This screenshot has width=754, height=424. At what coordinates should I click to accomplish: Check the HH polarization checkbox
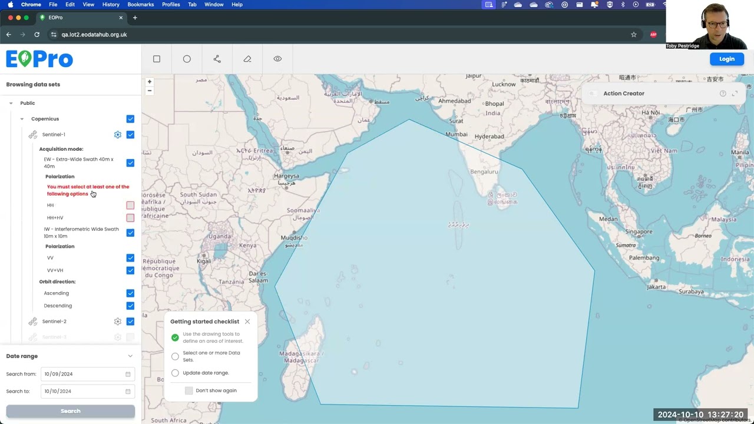[x=130, y=206]
